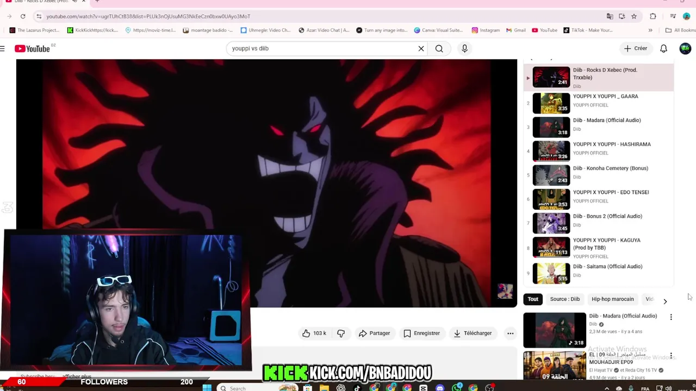This screenshot has width=696, height=391.
Task: Open more actions three-dot menu under video
Action: pos(510,333)
